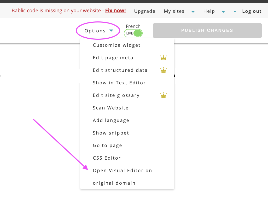Open Visual Editor on original domain

(x=122, y=171)
